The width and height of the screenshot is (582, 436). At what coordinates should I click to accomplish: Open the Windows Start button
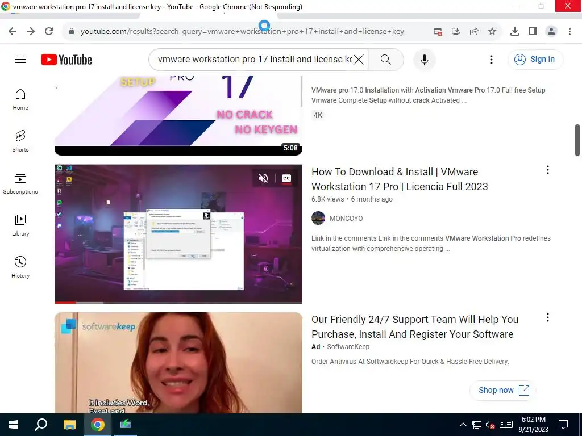click(x=14, y=425)
